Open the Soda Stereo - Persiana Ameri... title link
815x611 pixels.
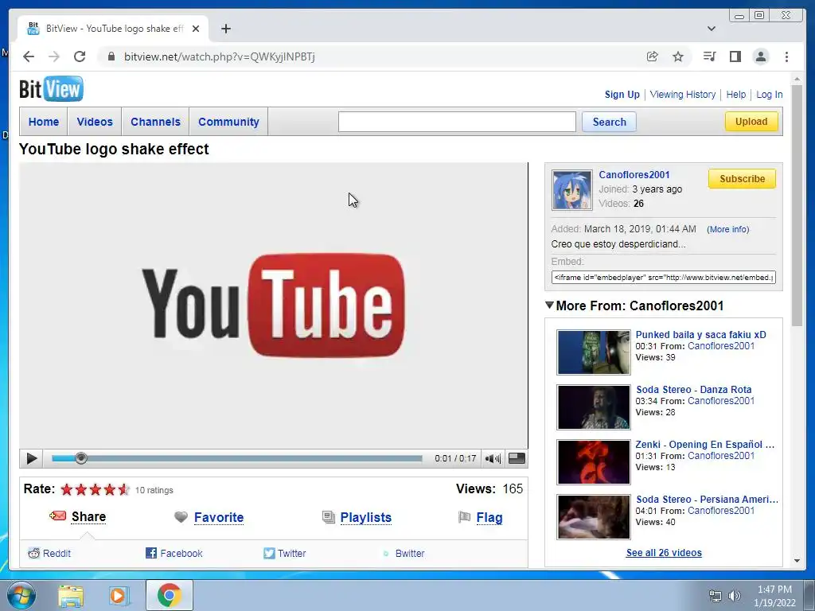click(x=707, y=500)
